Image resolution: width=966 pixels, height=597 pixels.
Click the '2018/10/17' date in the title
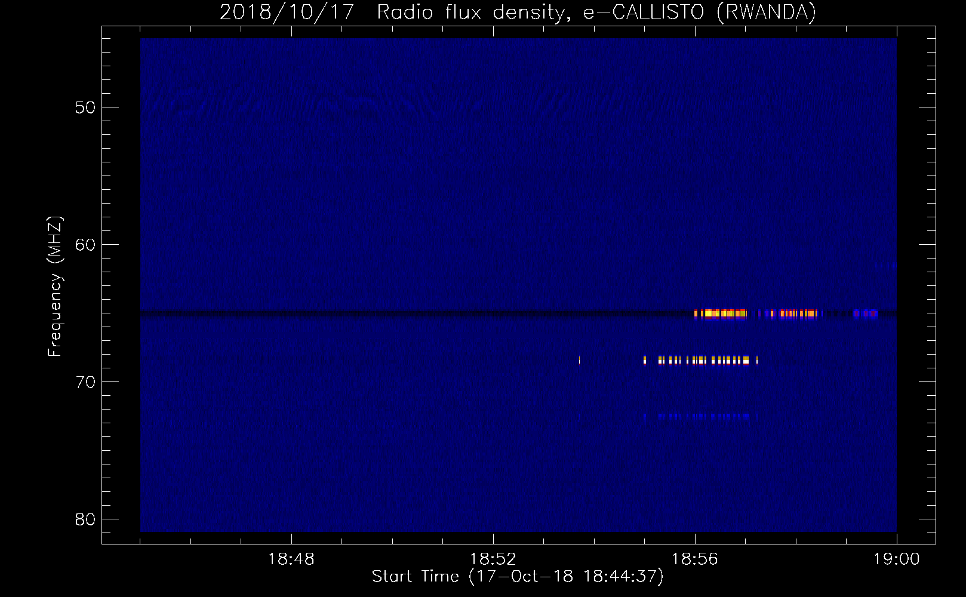coord(287,12)
